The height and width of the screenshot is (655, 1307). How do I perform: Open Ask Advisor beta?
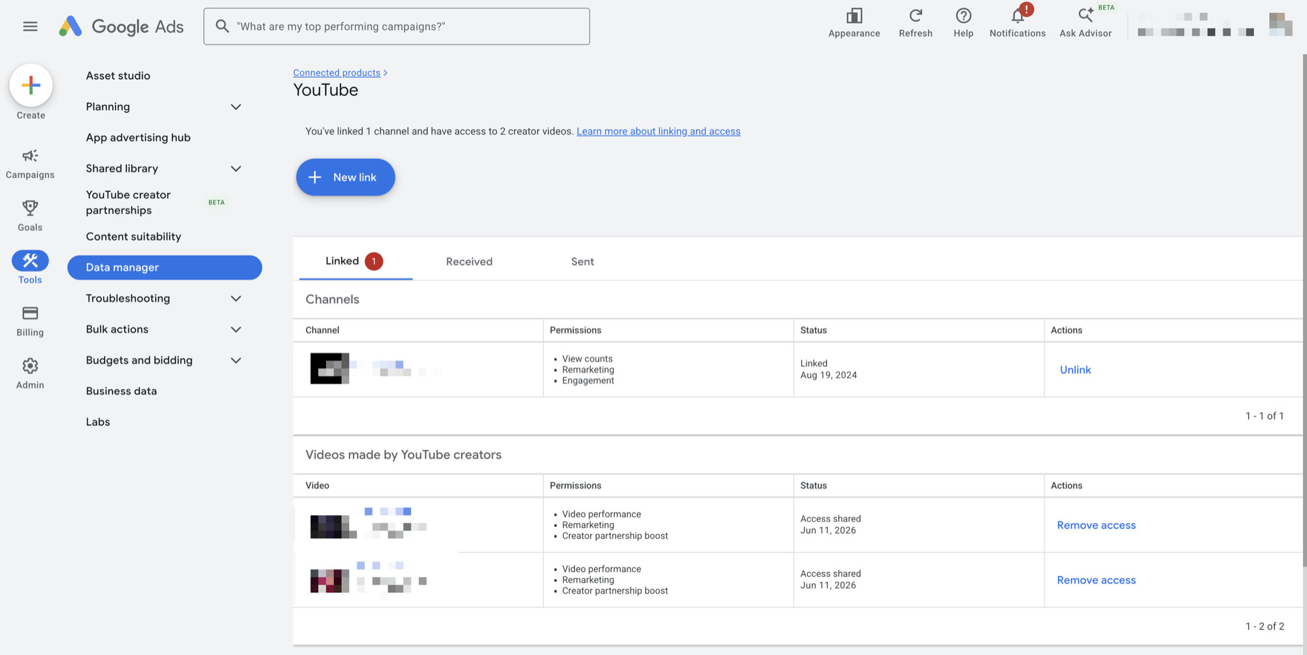[x=1085, y=22]
